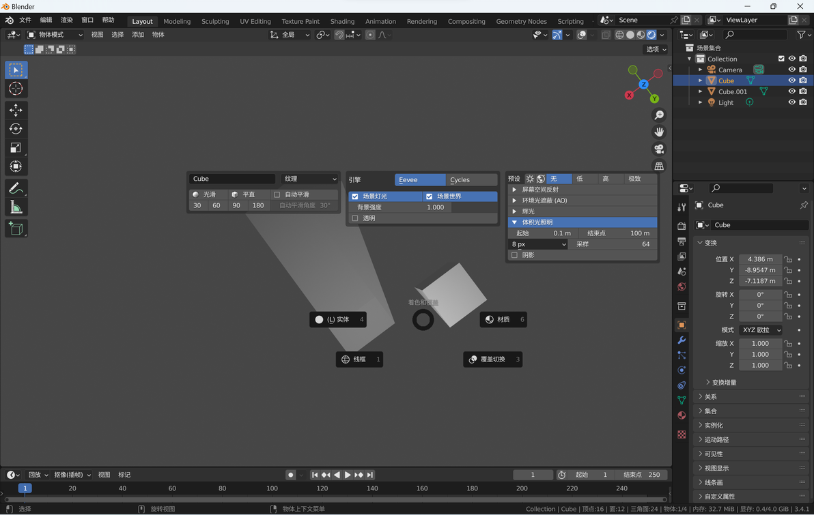This screenshot has height=515, width=814.
Task: Open Texture properties checker icon
Action: 682,435
